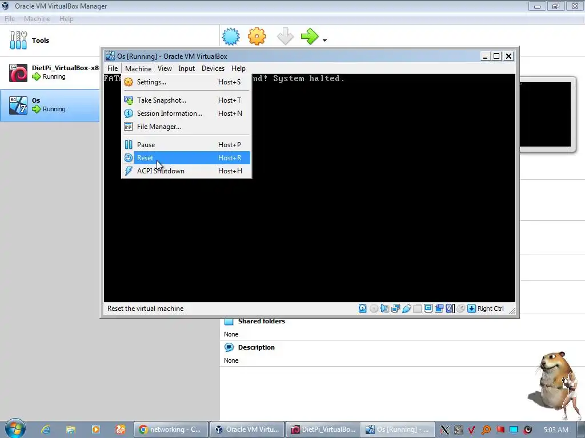Click the orange magnifier tray icon
The width and height of the screenshot is (585, 438).
[486, 430]
